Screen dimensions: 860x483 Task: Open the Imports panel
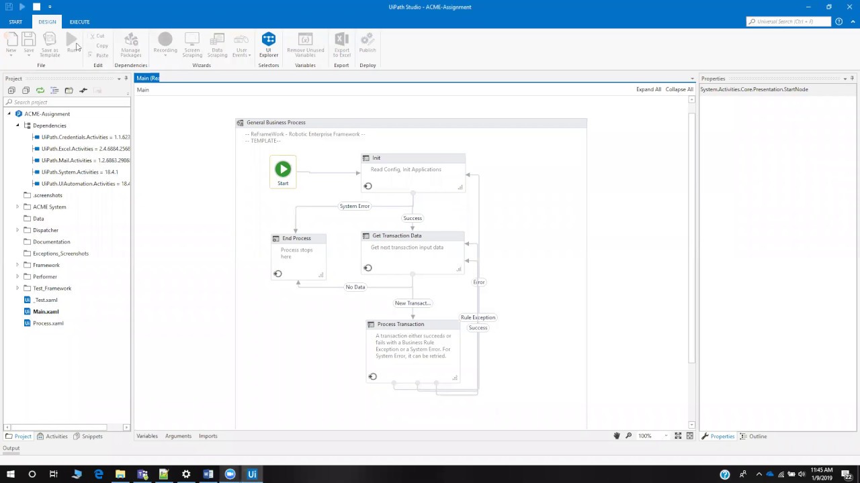click(x=208, y=436)
